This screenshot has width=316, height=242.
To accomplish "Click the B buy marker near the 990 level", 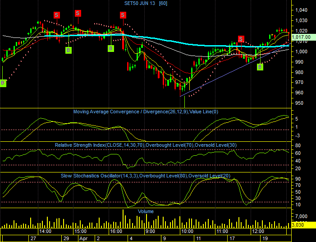I will [260, 67].
